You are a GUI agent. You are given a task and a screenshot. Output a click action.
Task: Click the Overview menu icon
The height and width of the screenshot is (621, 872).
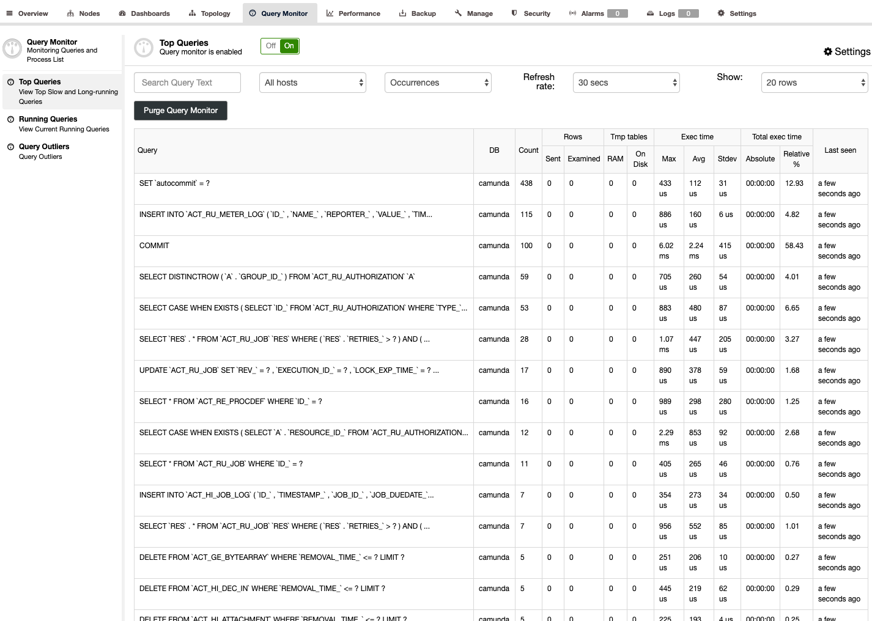click(x=9, y=13)
